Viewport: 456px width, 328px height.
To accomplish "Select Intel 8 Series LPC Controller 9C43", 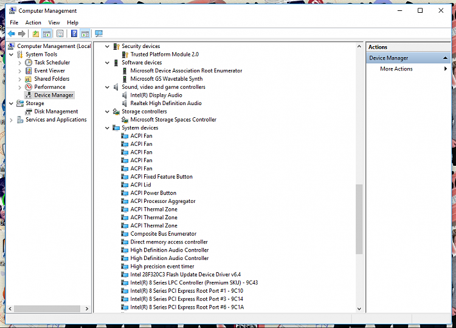I will tap(194, 282).
